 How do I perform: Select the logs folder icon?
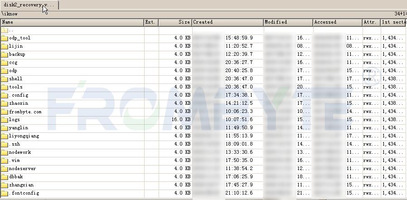coord(5,120)
